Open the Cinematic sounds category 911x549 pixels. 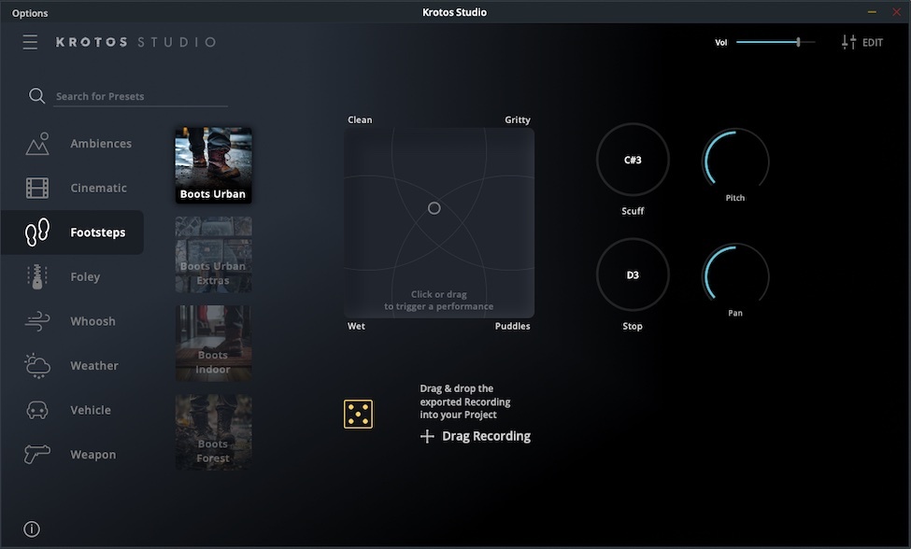click(36, 187)
